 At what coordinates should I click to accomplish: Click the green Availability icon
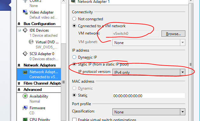(25, 96)
